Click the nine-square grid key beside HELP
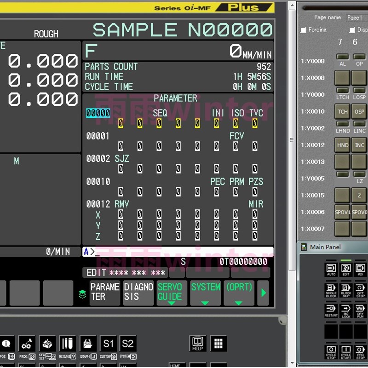 point(218,343)
